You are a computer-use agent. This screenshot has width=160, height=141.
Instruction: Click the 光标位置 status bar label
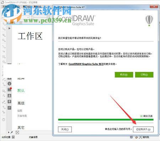(6, 137)
